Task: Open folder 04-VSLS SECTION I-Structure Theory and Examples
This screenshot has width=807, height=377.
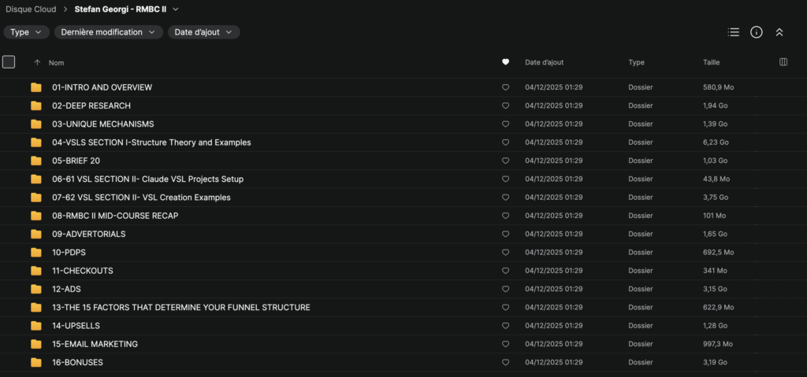Action: [x=151, y=142]
